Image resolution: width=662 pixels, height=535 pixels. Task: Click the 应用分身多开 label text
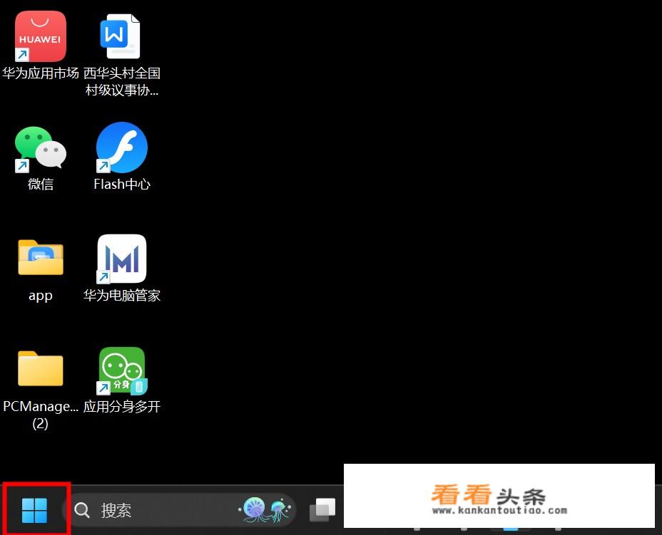point(121,406)
